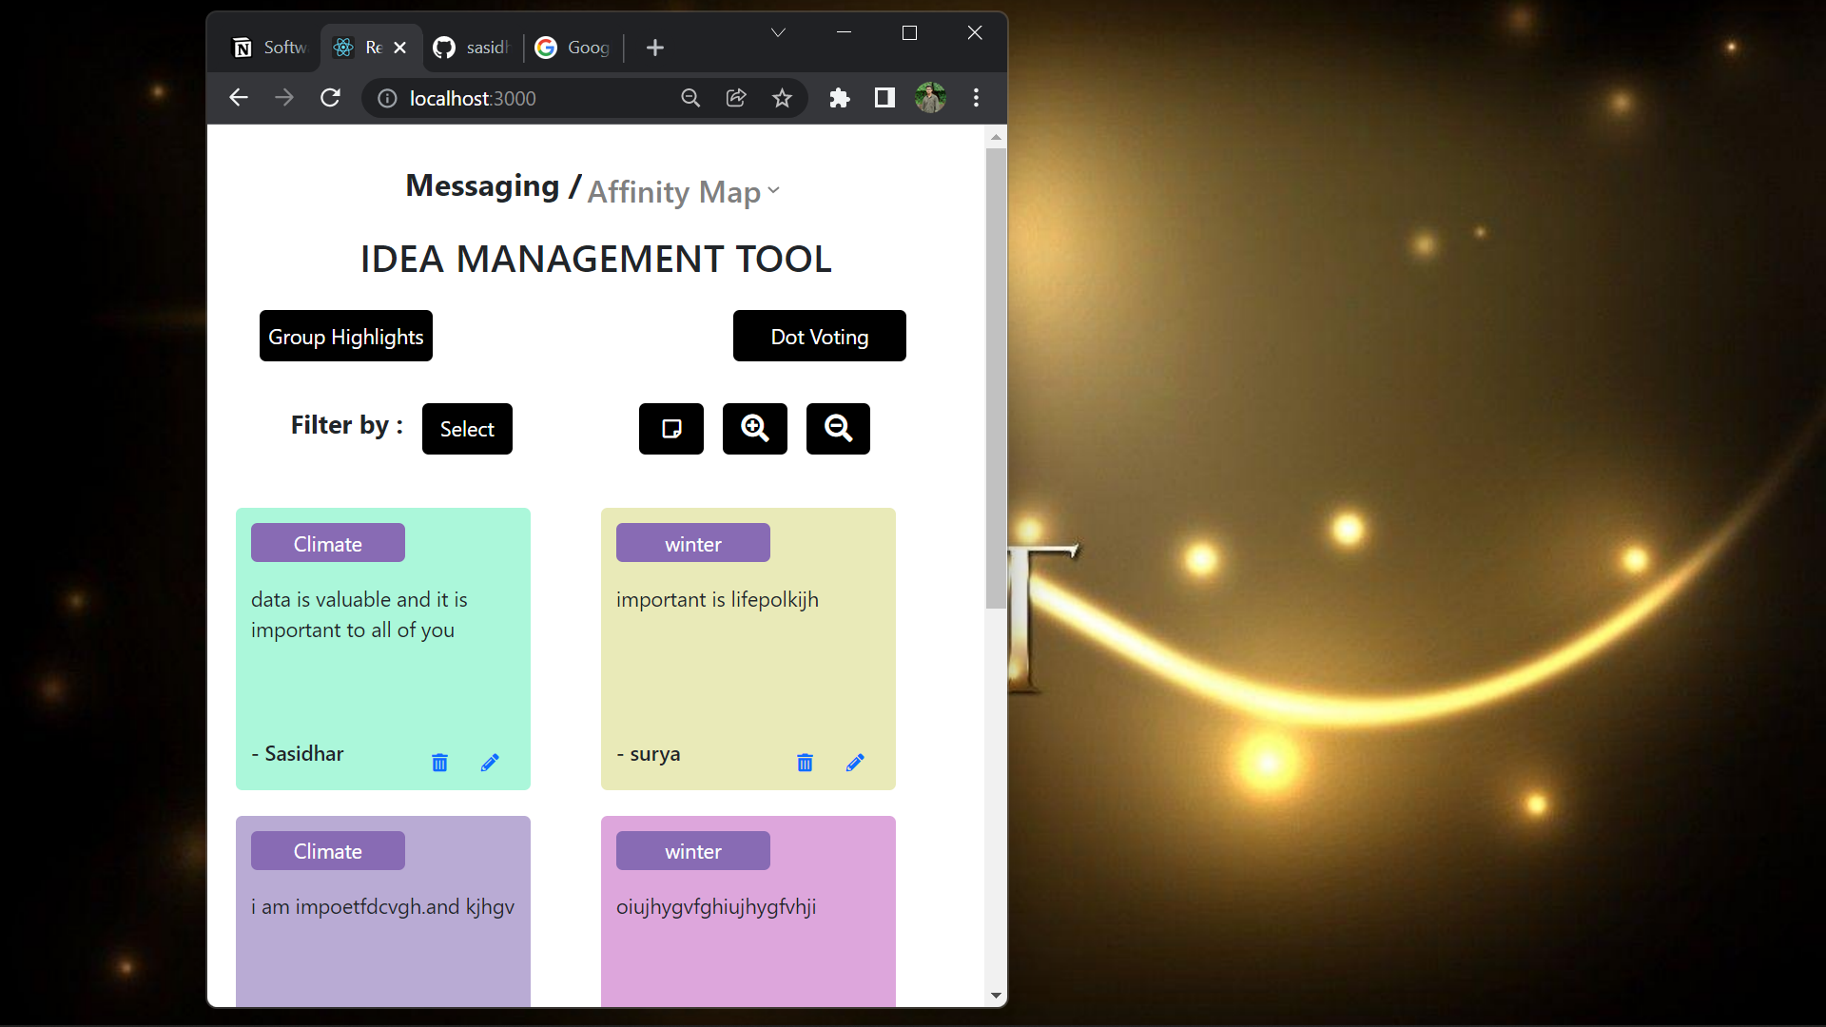1826x1027 pixels.
Task: Click the 'Filter by :' label
Action: tap(347, 425)
